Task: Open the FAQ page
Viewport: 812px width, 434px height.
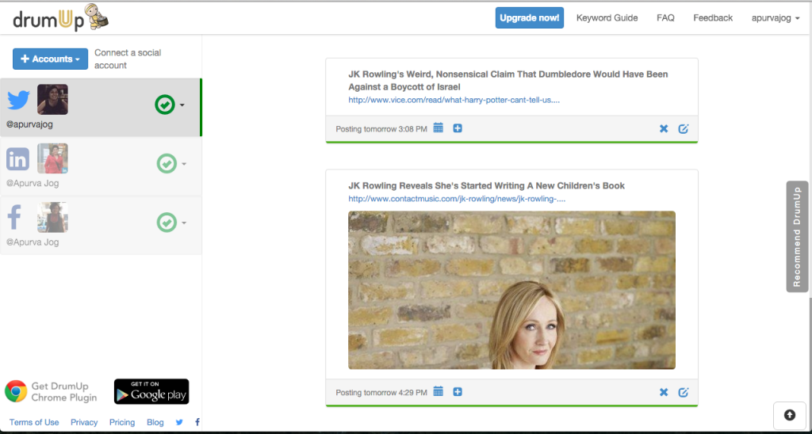Action: click(x=665, y=18)
